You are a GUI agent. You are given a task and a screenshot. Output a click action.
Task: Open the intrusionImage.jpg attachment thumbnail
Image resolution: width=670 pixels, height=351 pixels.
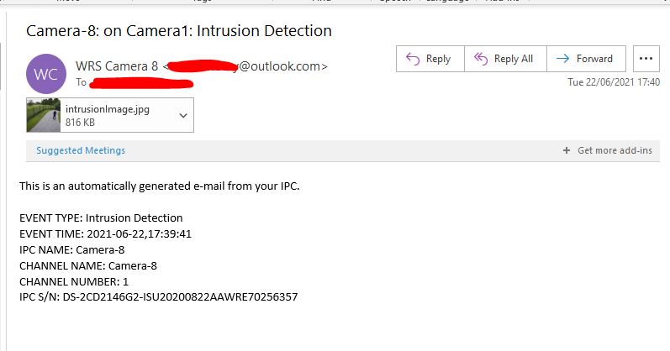(44, 115)
